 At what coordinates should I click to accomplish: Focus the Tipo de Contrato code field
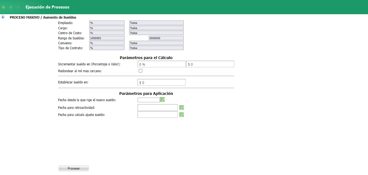click(107, 48)
